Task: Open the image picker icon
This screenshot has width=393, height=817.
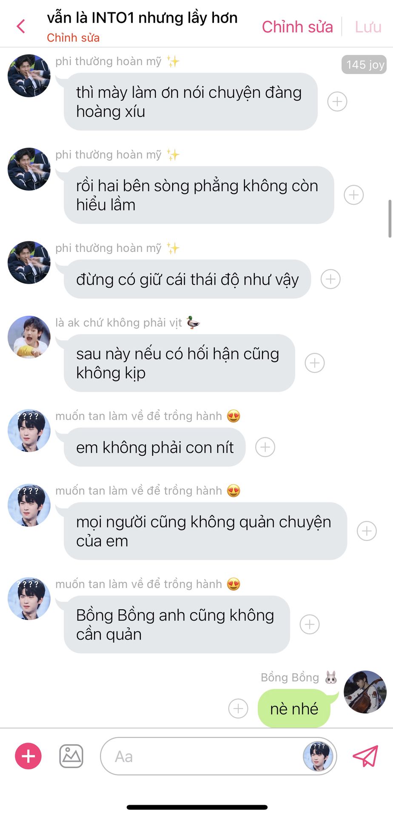Action: pyautogui.click(x=71, y=756)
